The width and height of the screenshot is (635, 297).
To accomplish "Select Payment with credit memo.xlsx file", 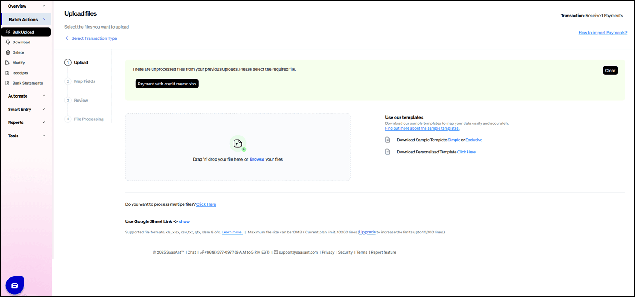I will pos(167,84).
